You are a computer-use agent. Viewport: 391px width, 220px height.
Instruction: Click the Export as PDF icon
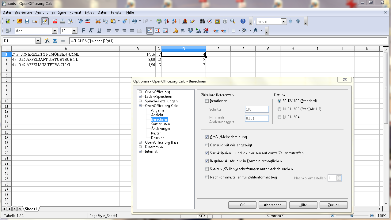(55, 21)
